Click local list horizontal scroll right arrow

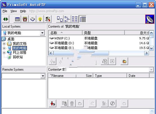(146, 53)
